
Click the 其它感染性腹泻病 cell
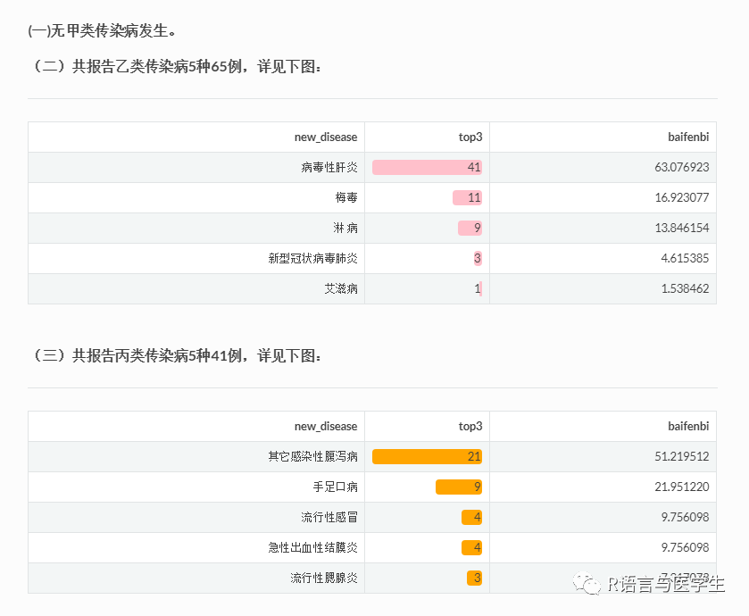pos(312,456)
